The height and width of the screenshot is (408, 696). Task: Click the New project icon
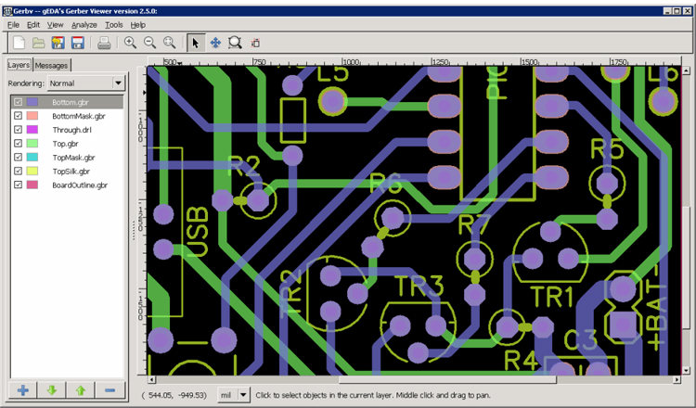click(x=19, y=43)
